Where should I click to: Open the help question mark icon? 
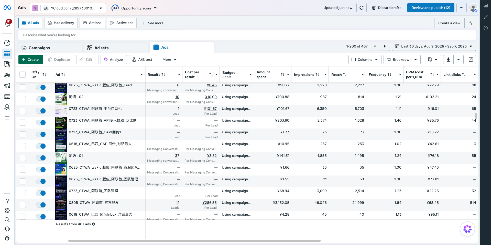click(7, 201)
